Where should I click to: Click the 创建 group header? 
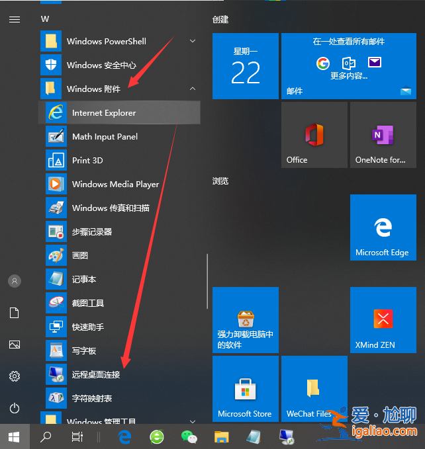pyautogui.click(x=220, y=19)
